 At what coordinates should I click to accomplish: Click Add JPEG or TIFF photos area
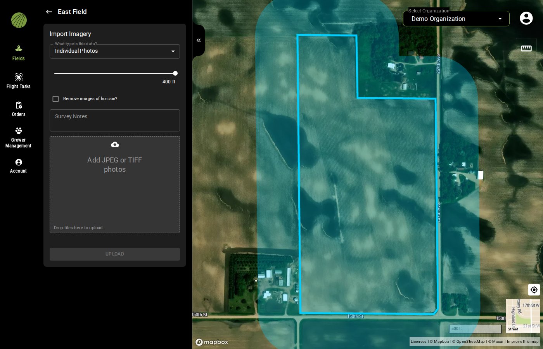click(x=115, y=185)
